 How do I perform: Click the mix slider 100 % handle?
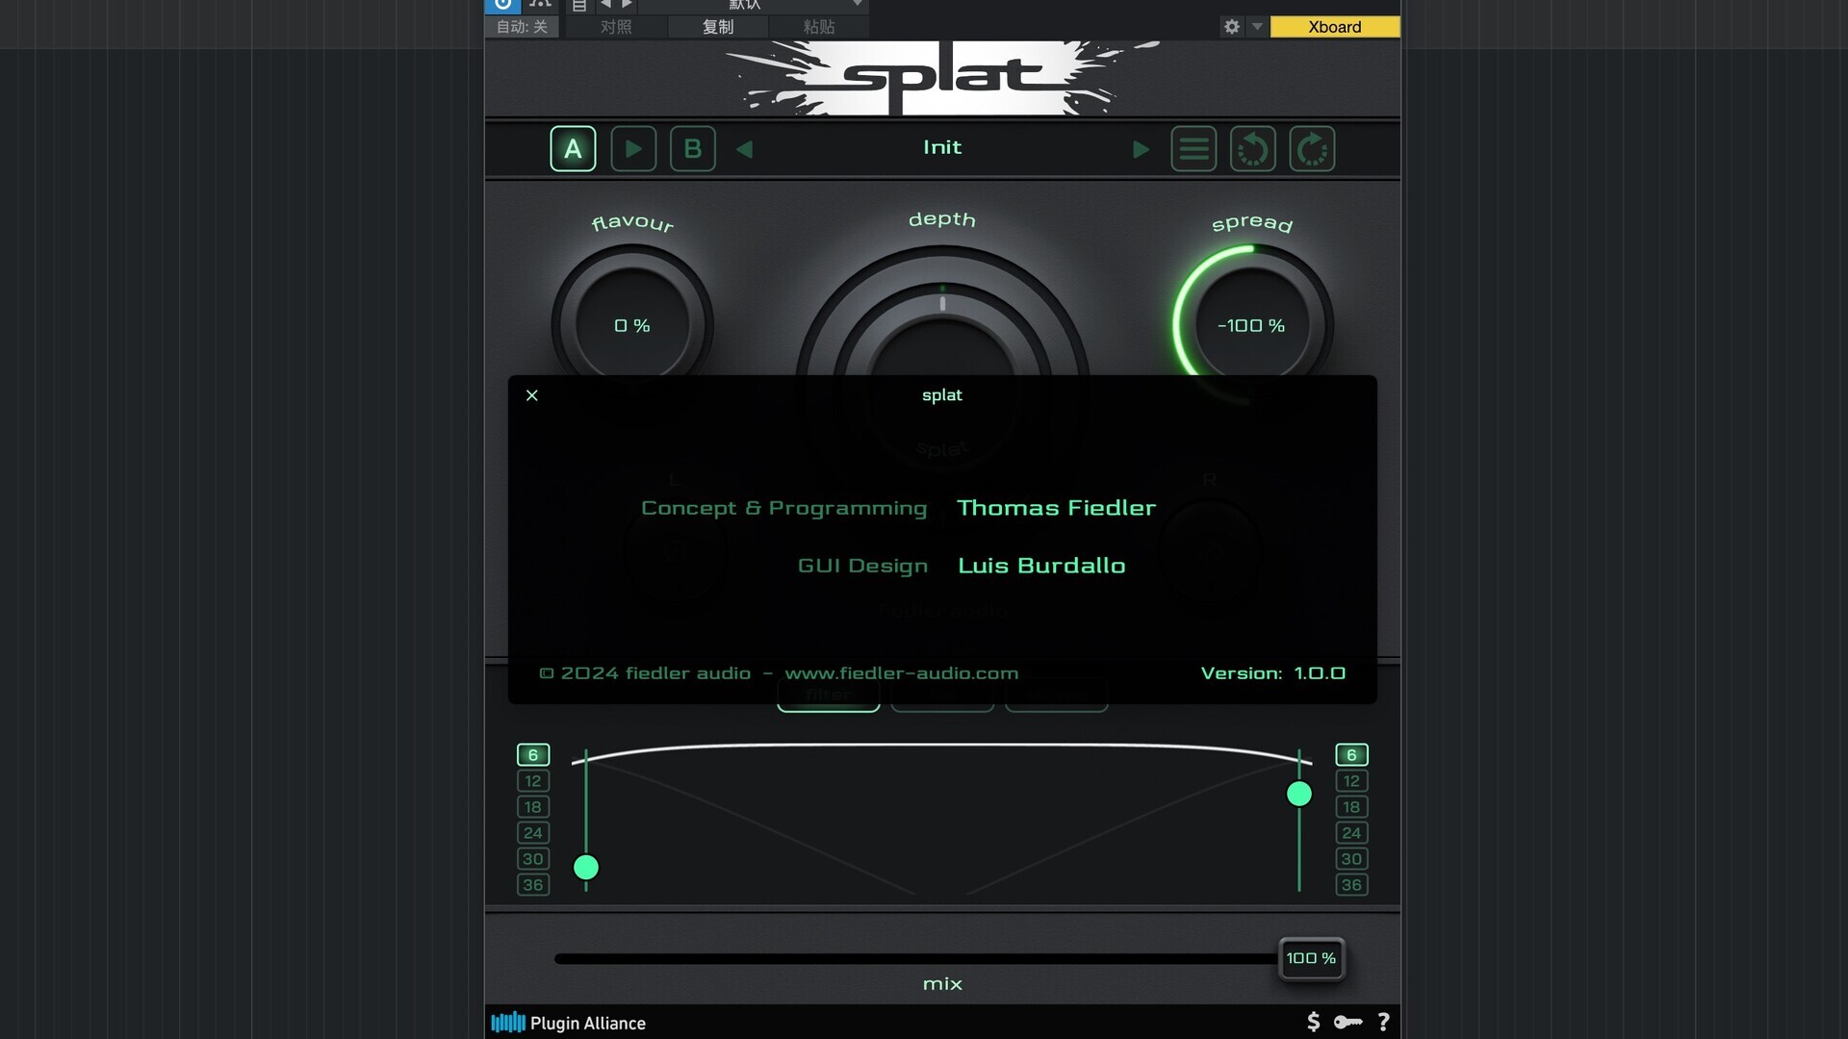pos(1311,958)
